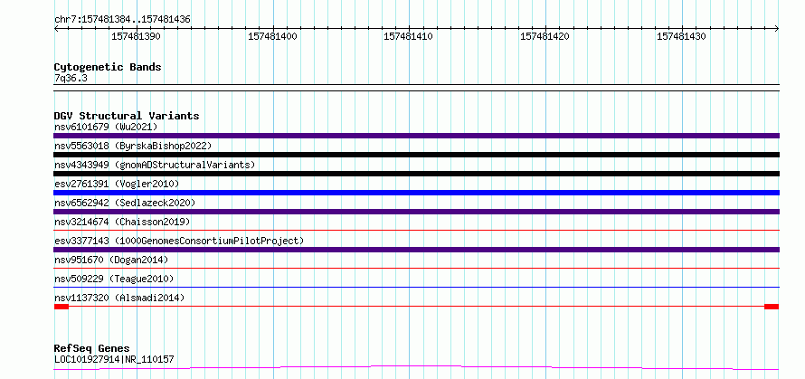Select the purple bar under nsv6101679
805x379 pixels.
[x=416, y=136]
